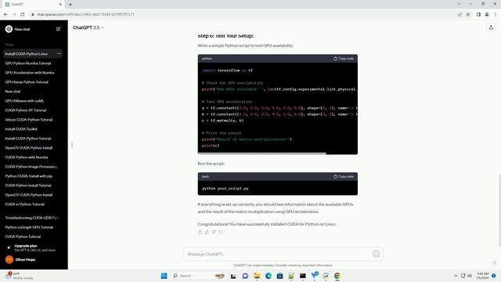Open the New chat sidebar item

tap(13, 92)
